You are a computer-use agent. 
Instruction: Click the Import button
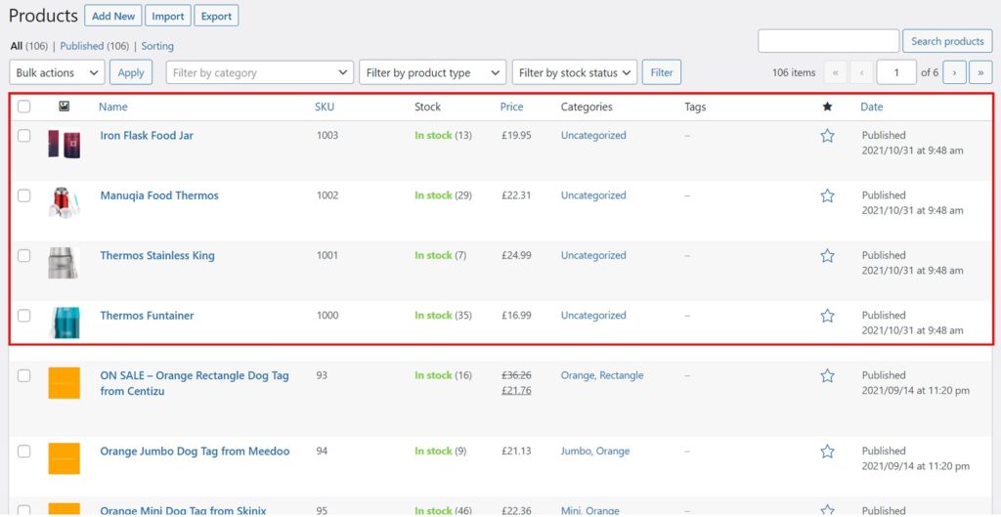[x=168, y=16]
